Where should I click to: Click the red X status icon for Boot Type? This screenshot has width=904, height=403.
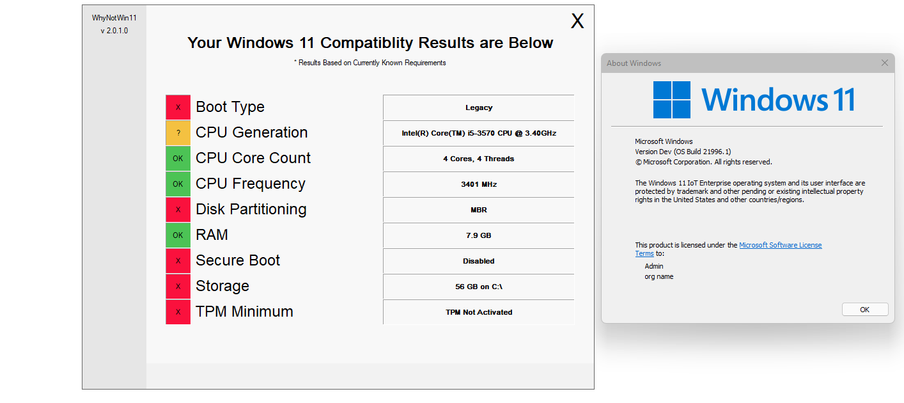point(178,107)
